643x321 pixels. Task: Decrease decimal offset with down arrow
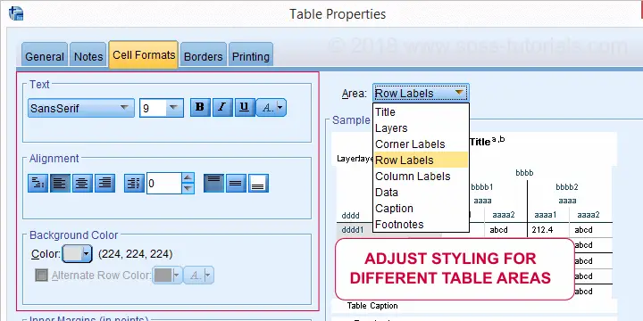pos(188,188)
